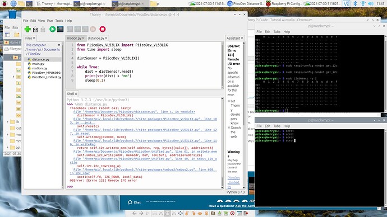The width and height of the screenshot is (387, 217).
Task: Expand Search the web section in Assistant
Action: coord(229,128)
